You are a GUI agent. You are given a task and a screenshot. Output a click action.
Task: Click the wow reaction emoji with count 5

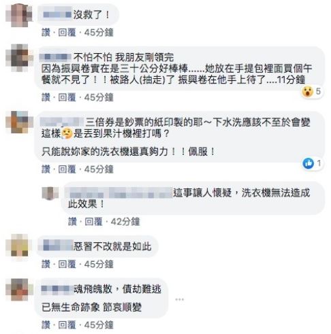(307, 92)
